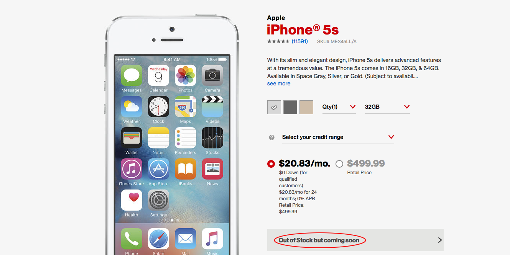Select the Silver color swatch with checkmark

[274, 107]
